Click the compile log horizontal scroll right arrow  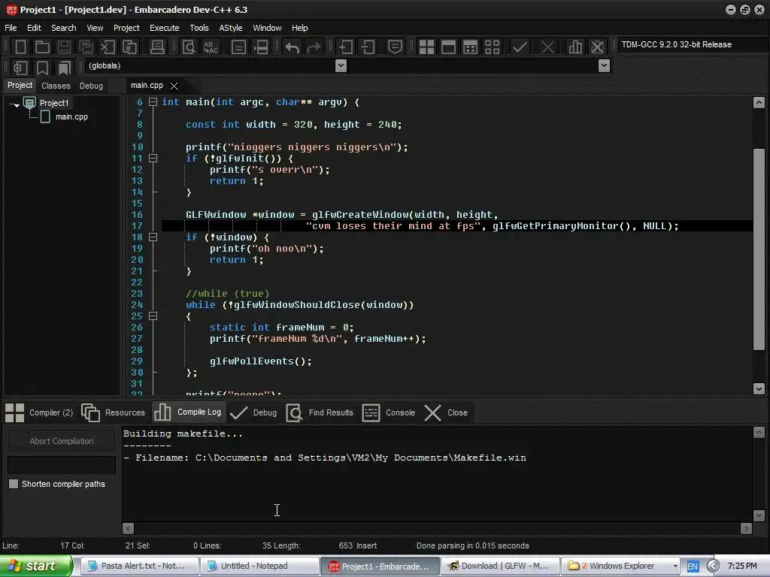coord(747,528)
